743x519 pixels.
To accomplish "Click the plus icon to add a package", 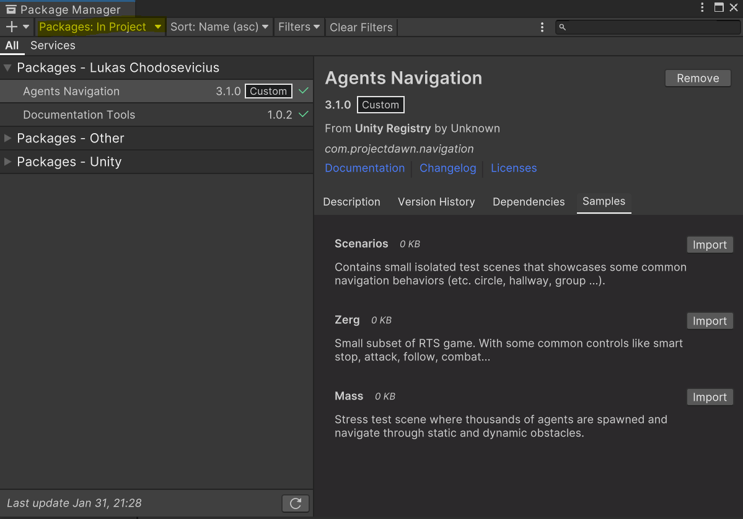I will pos(11,27).
